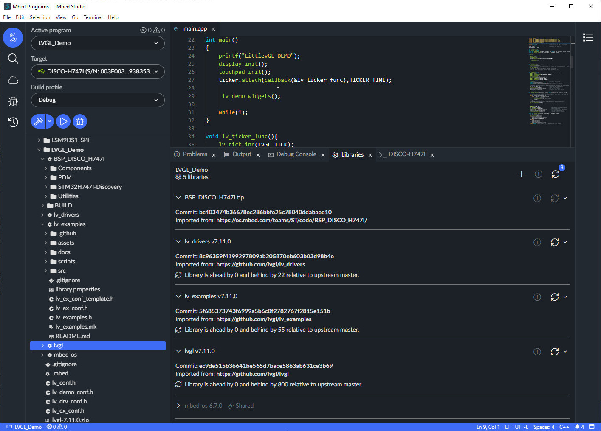
Task: Close the Libraries panel tab
Action: click(x=370, y=155)
